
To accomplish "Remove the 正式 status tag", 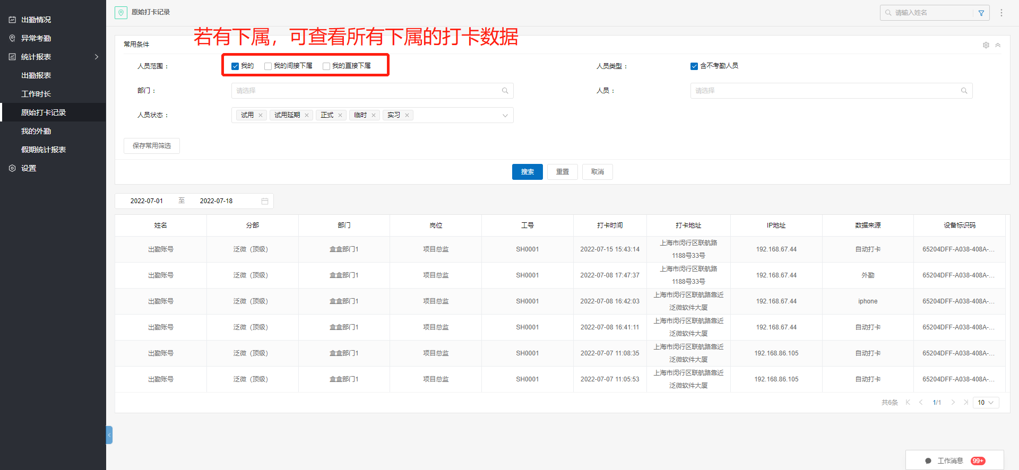I will coord(340,115).
